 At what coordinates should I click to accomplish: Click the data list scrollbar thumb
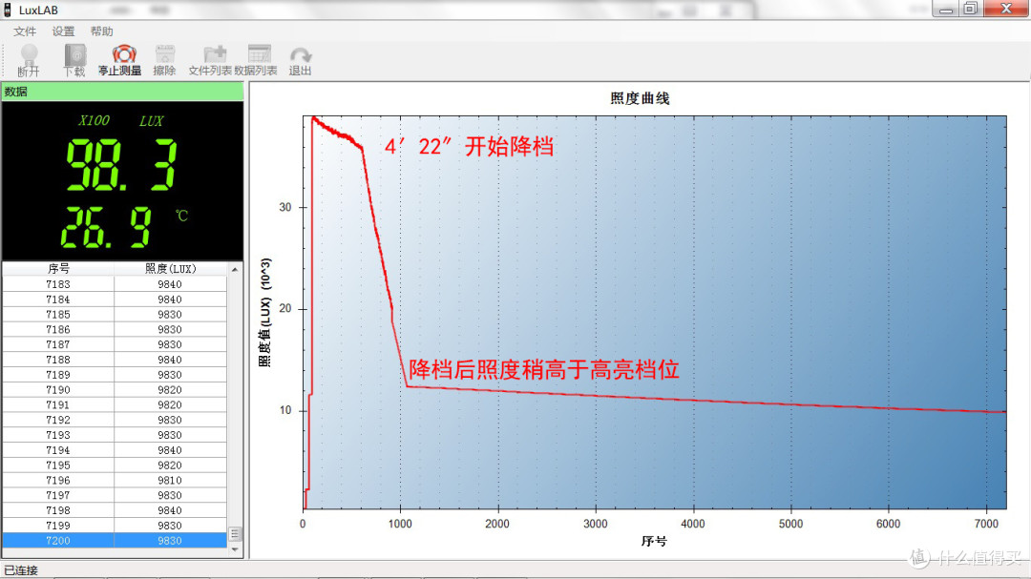point(235,533)
